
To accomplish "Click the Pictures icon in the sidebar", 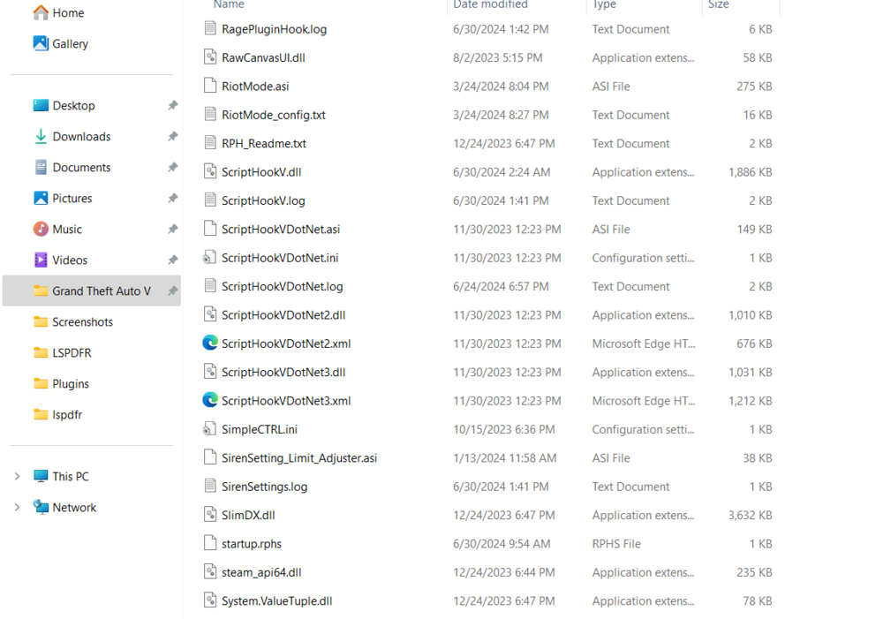I will 40,198.
